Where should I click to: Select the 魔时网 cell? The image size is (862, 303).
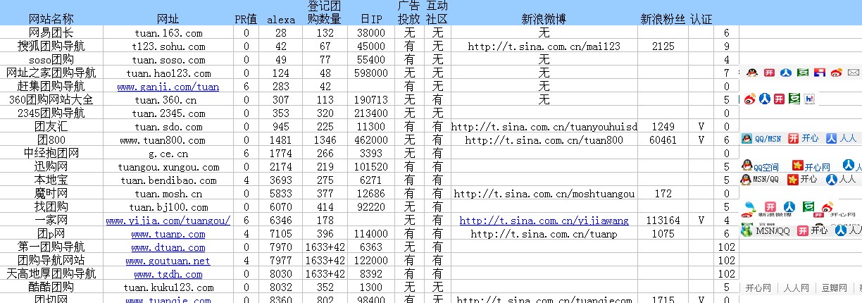[x=51, y=194]
